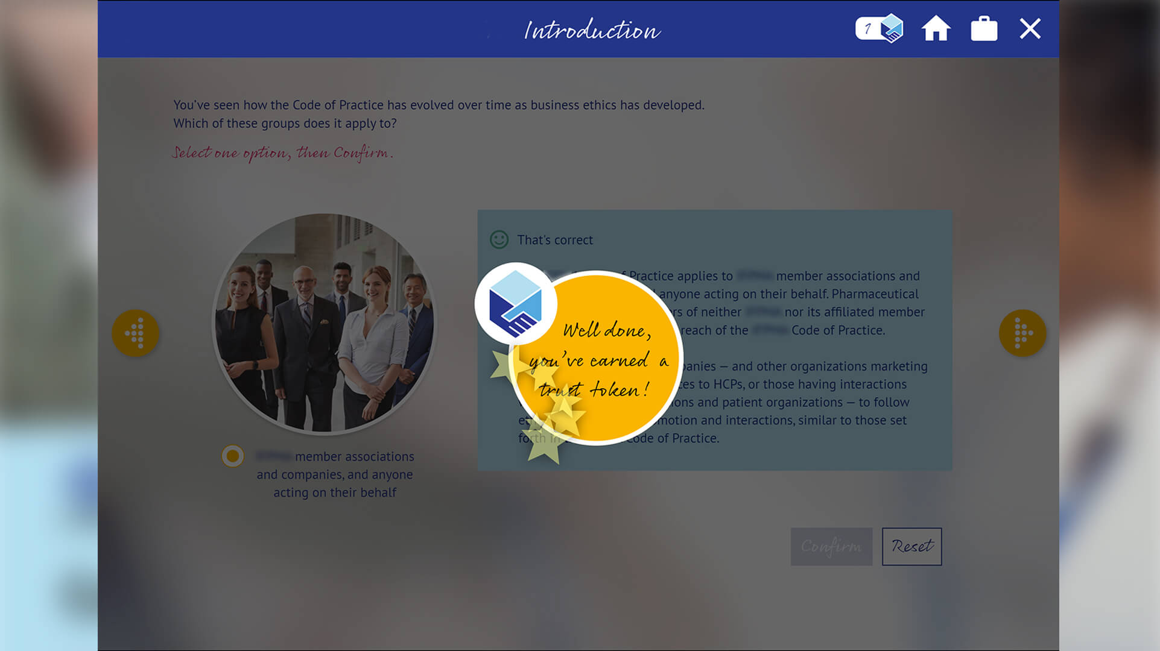The width and height of the screenshot is (1160, 651).
Task: Advance to next page with right arrow
Action: [x=1022, y=333]
